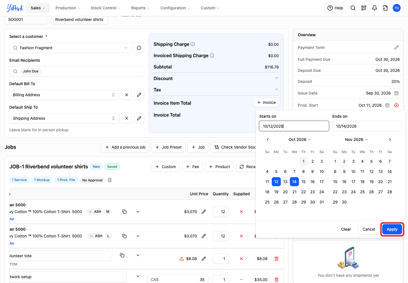The width and height of the screenshot is (408, 283).
Task: Edit the Billing Address with pencil icon
Action: pyautogui.click(x=139, y=95)
